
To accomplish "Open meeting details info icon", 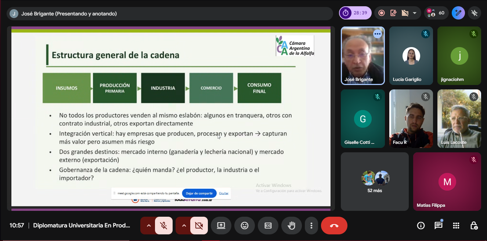I will (421, 226).
